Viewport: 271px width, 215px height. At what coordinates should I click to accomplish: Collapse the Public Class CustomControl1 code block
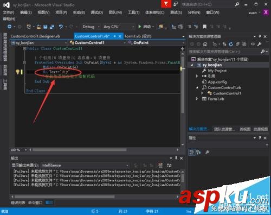tap(24, 48)
